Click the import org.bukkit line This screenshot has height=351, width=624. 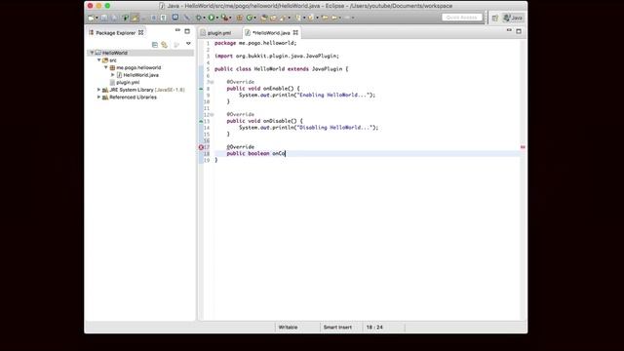pos(277,57)
